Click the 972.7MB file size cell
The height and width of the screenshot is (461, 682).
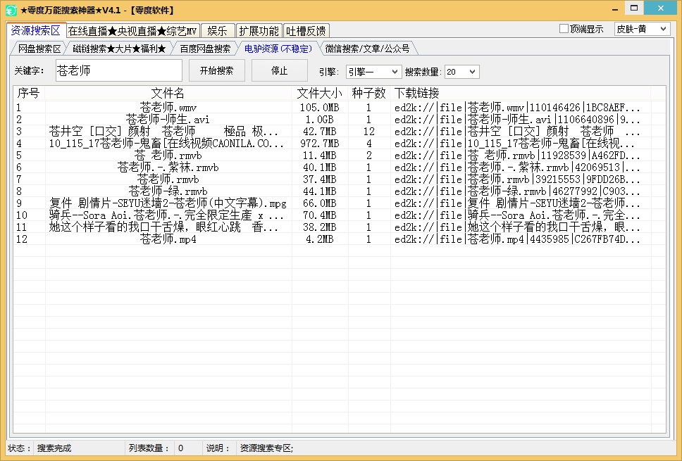320,144
